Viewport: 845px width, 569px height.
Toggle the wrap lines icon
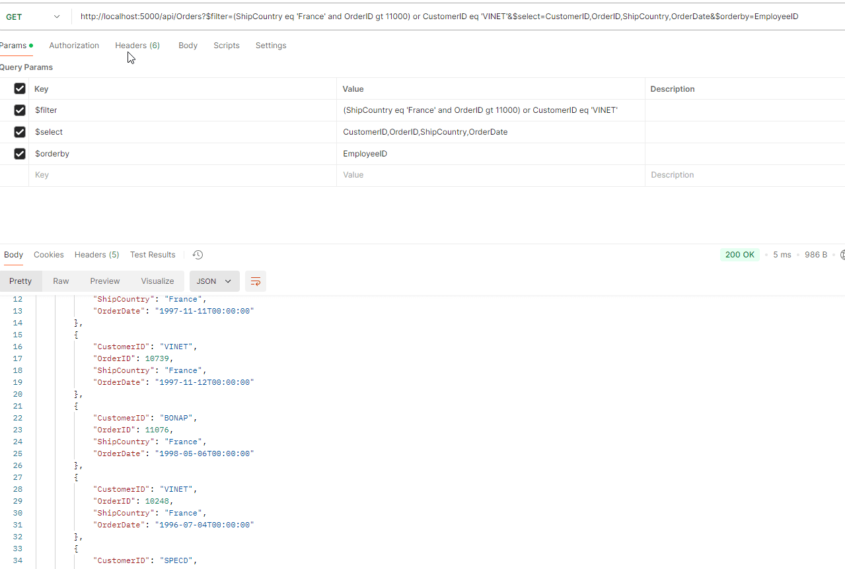point(255,281)
